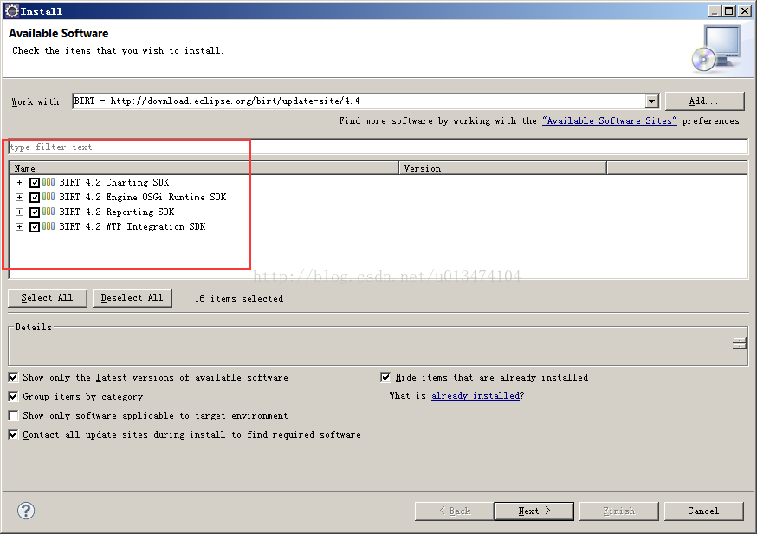Screen dimensions: 757x534
Task: Click the Cancel button
Action: [703, 511]
